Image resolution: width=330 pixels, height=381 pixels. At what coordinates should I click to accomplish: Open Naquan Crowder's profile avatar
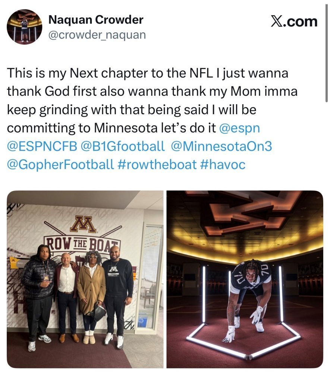tap(24, 27)
